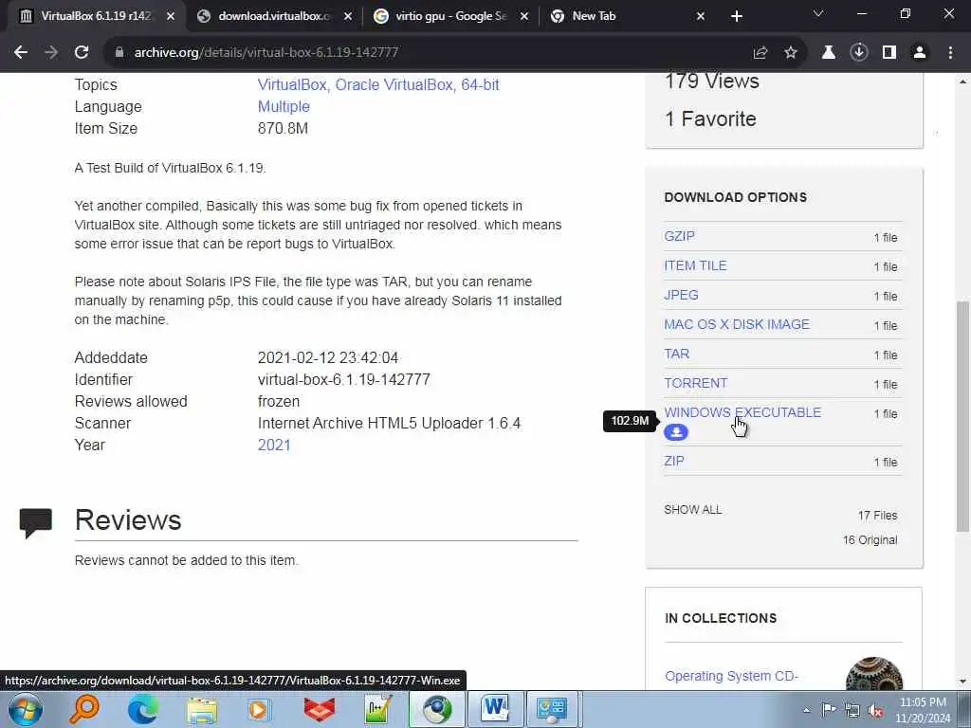Toggle the browser side panel icon
The image size is (971, 728).
pyautogui.click(x=889, y=53)
